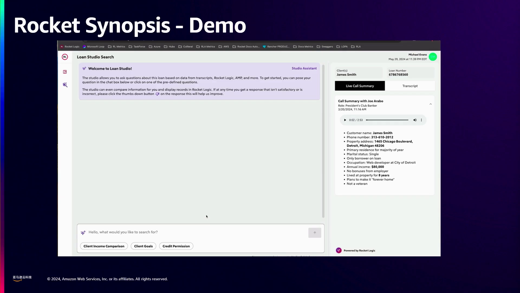Viewport: 520px width, 293px height.
Task: Click the Rocket Logic bookmark icon
Action: (x=62, y=47)
